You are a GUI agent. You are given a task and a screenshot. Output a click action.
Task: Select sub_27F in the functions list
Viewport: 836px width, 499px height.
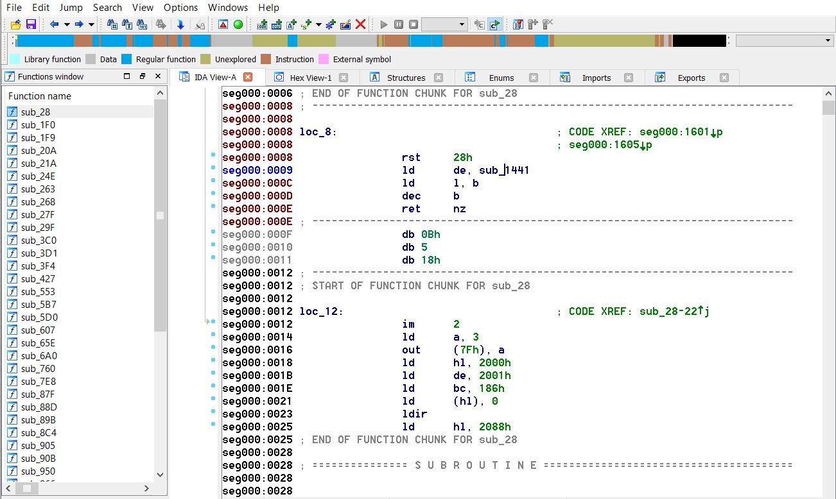click(38, 215)
